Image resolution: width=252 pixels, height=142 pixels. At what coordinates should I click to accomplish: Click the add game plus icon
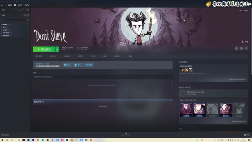coord(3,135)
